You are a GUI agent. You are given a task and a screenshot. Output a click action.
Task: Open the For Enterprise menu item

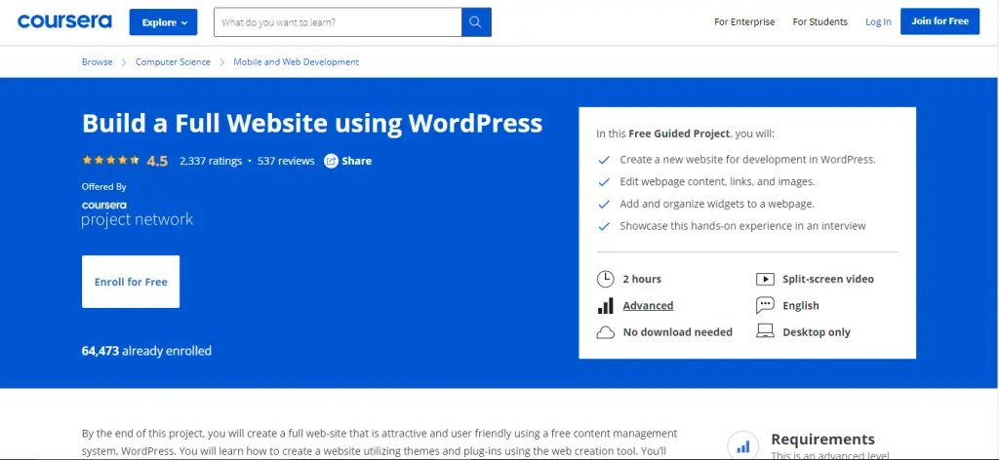744,21
